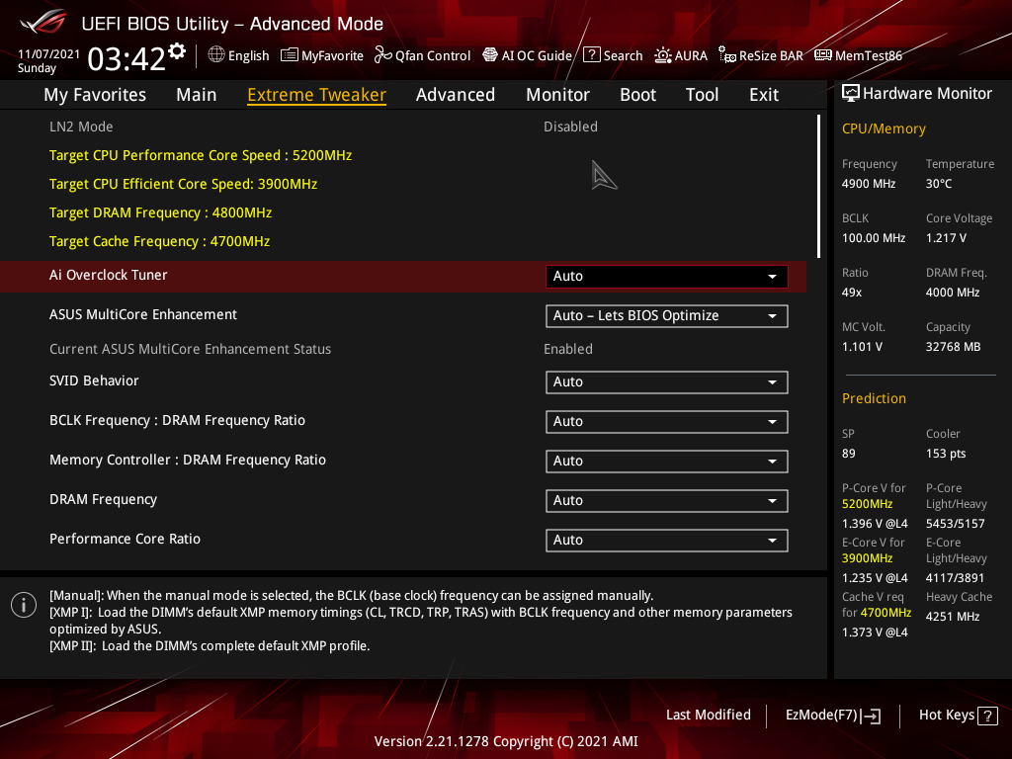Open the Exit tab
The height and width of the screenshot is (759, 1012).
pos(764,95)
